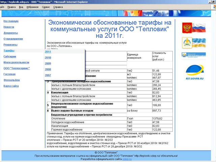The width and height of the screenshot is (216, 162).
Task: Open the Сервис menu
Action: click(x=46, y=7)
